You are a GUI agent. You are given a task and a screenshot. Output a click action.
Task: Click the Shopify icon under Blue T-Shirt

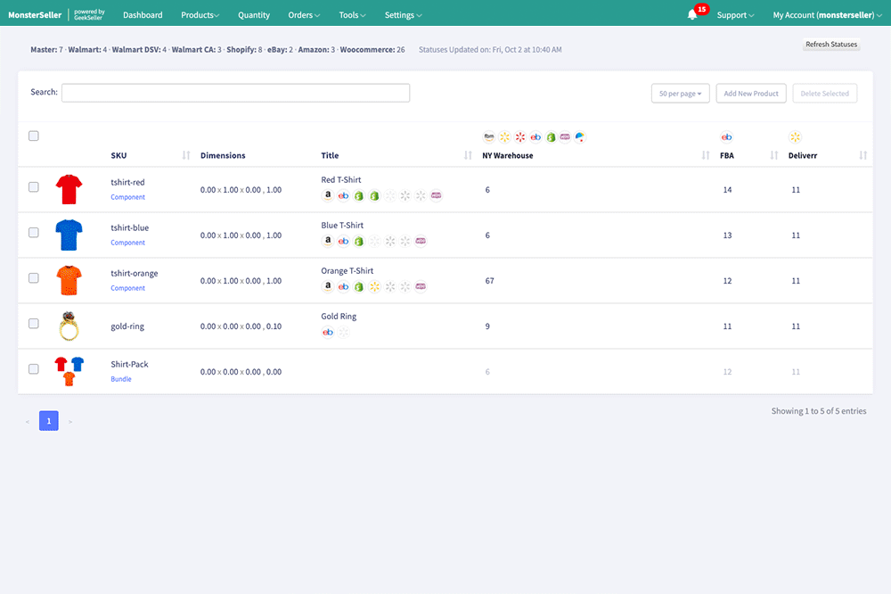coord(358,241)
